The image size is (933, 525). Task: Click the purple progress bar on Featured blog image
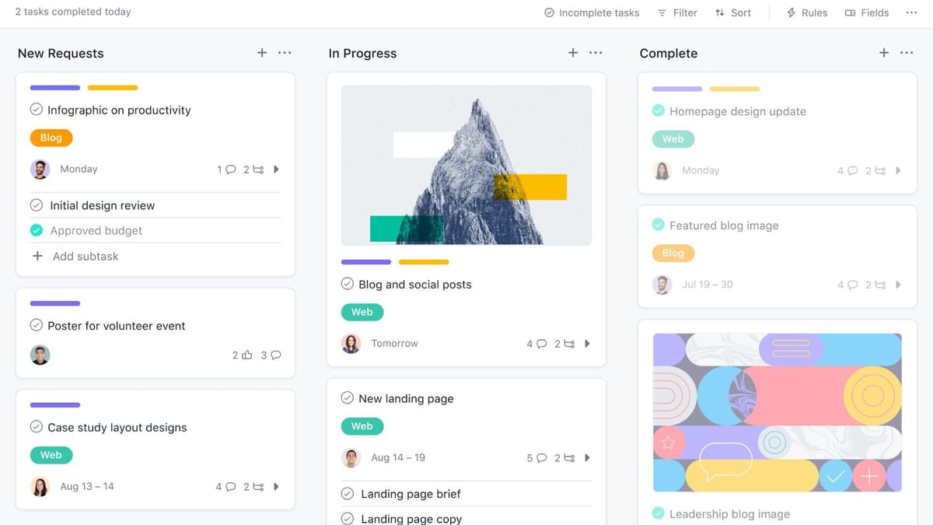tap(676, 88)
